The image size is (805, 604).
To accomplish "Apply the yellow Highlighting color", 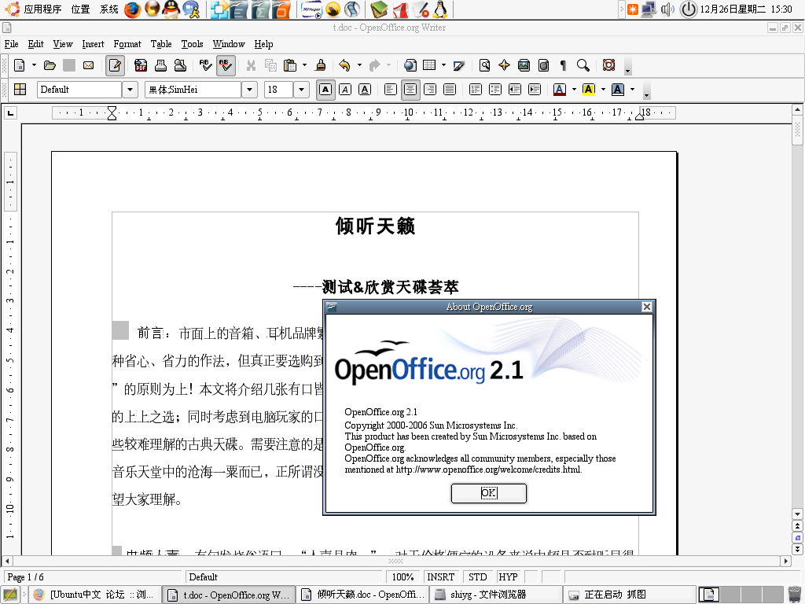I will pyautogui.click(x=589, y=90).
